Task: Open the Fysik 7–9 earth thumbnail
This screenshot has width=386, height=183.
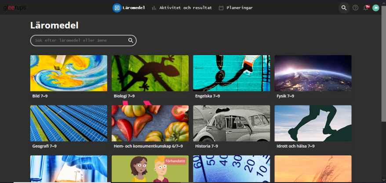Action: coord(313,73)
